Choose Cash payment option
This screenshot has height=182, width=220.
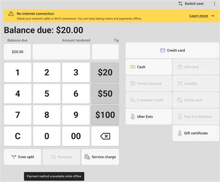coord(149,67)
